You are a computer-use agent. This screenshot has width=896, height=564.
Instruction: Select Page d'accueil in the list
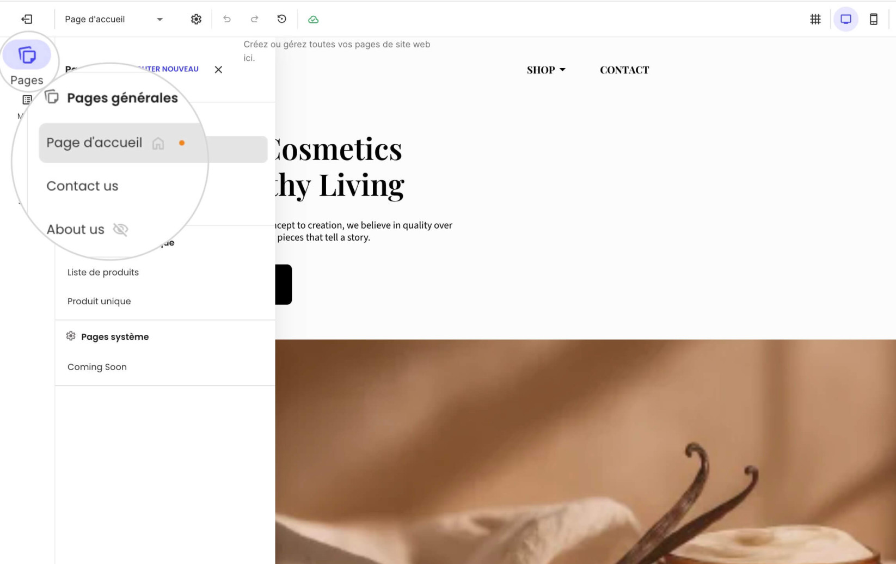click(x=153, y=143)
